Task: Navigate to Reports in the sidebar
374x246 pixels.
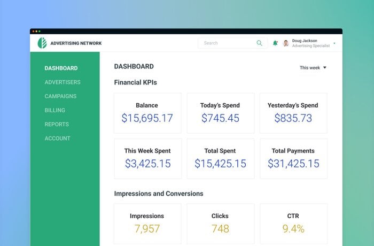Action: [57, 125]
